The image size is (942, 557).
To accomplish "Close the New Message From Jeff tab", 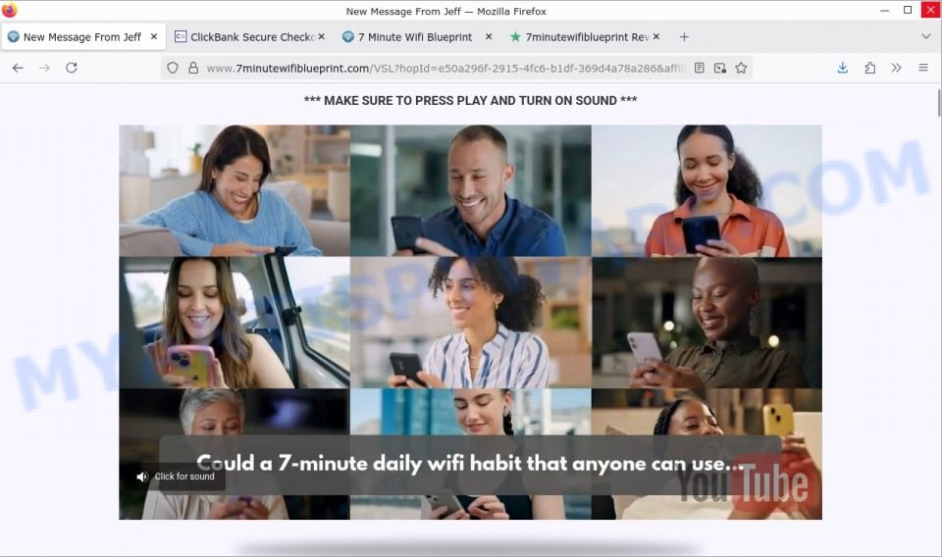I will [x=154, y=36].
